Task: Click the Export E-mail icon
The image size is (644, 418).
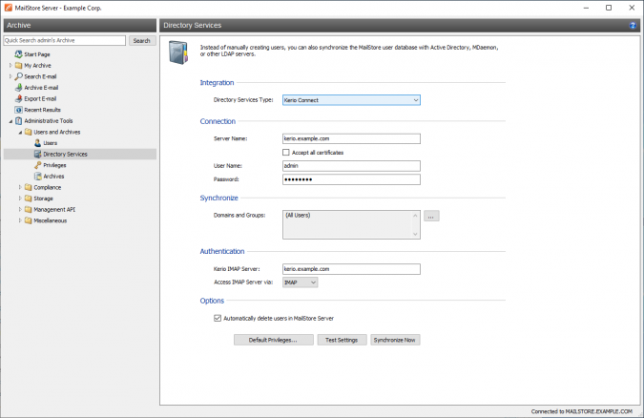Action: click(18, 98)
